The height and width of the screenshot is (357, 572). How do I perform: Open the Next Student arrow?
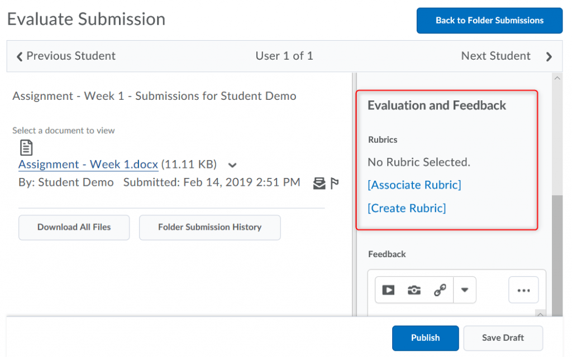[549, 56]
